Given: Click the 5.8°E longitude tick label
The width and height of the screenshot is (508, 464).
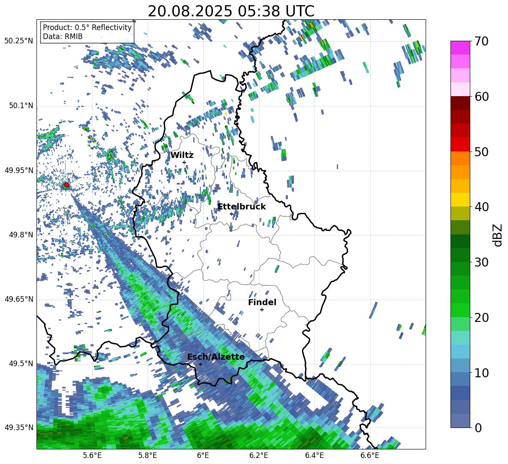Looking at the screenshot, I should point(148,456).
